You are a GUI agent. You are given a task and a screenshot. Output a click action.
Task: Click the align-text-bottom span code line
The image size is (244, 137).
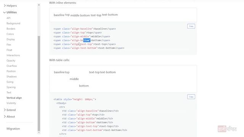[x=89, y=48]
